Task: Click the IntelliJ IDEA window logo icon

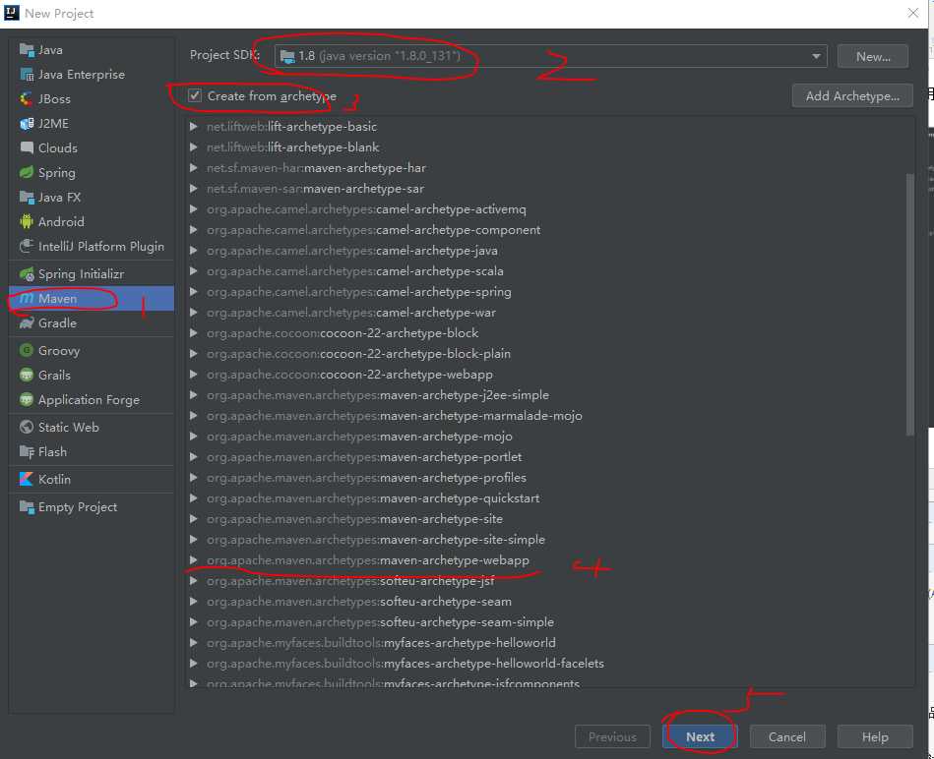Action: (11, 13)
